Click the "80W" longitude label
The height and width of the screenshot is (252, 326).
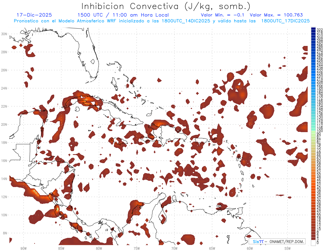coord(99,248)
